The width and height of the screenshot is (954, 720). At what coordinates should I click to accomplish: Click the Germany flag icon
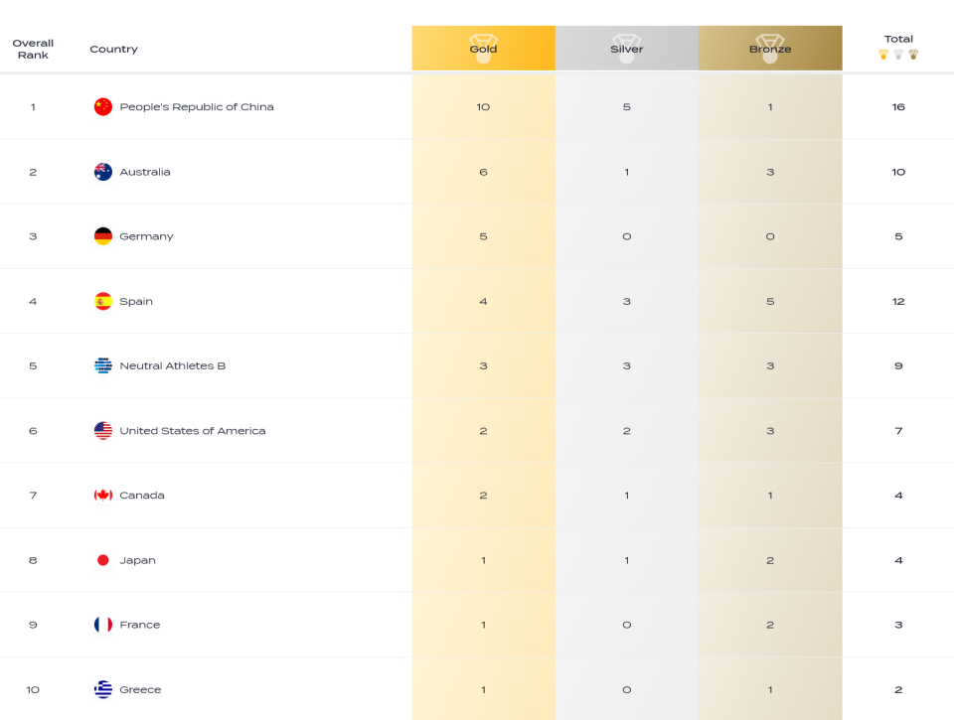point(102,236)
